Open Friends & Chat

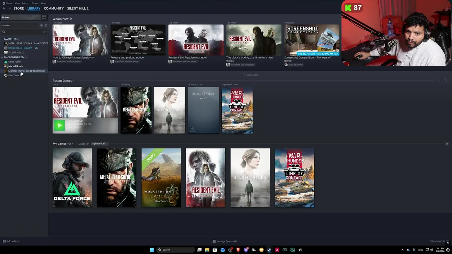click(438, 241)
